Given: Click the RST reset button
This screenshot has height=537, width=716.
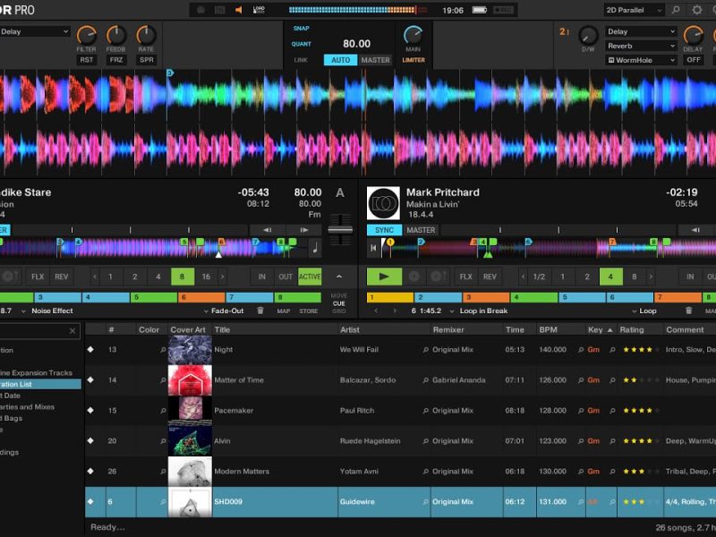Looking at the screenshot, I should [86, 60].
